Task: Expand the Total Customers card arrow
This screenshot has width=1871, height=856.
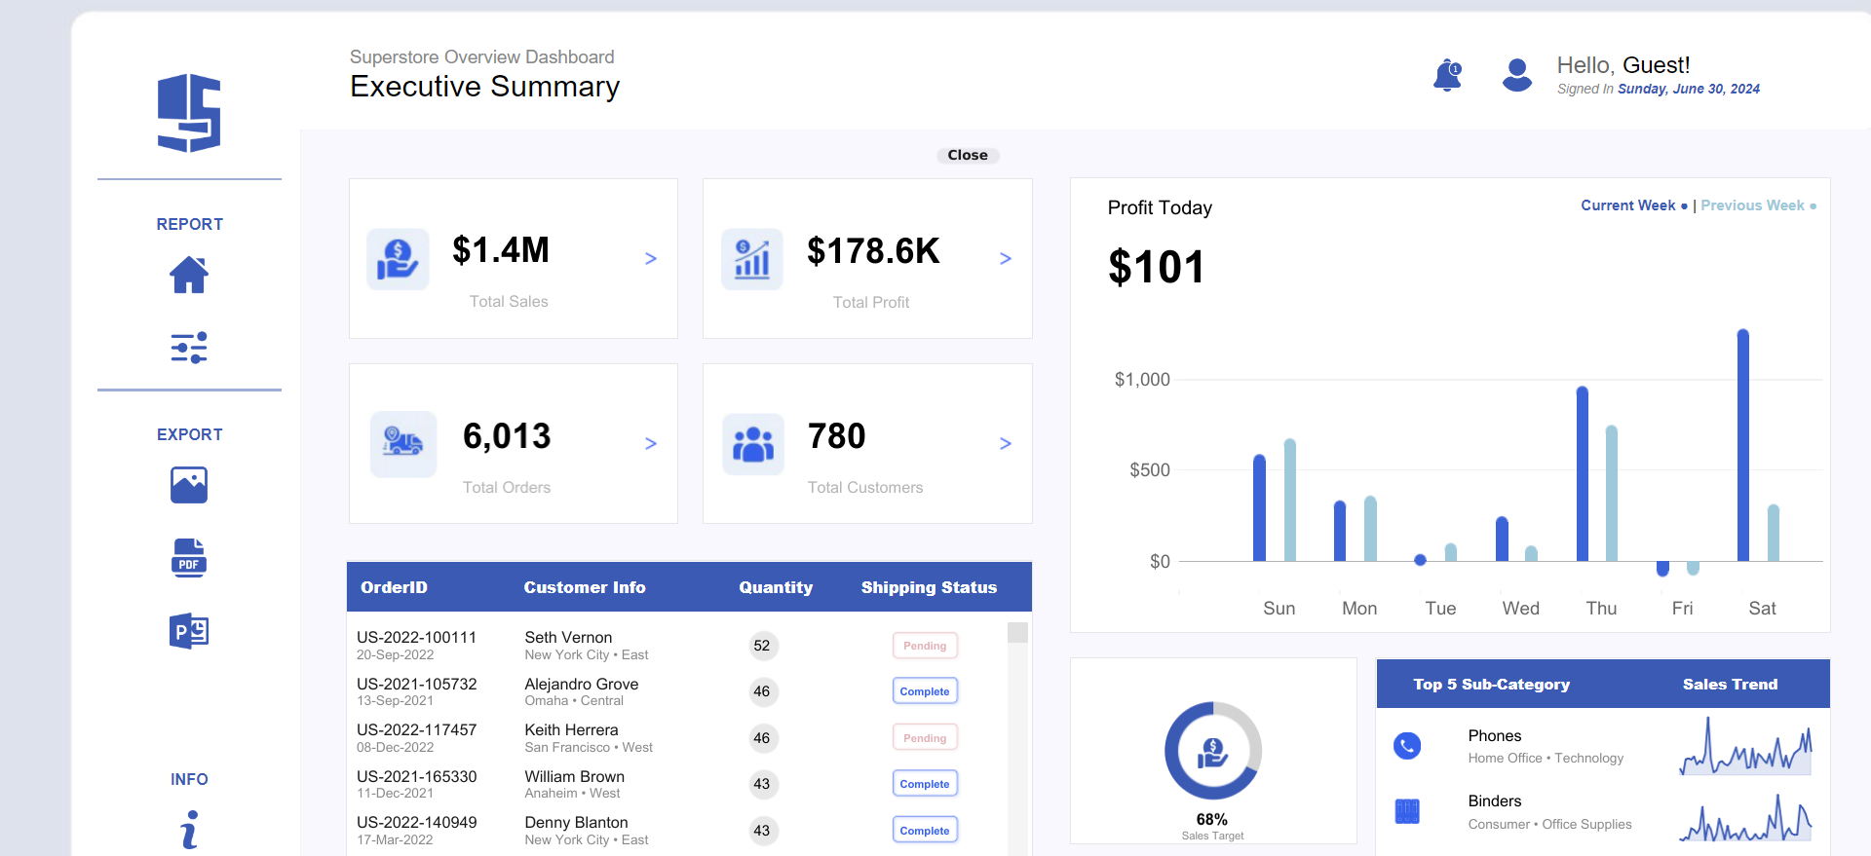Action: pos(1006,443)
